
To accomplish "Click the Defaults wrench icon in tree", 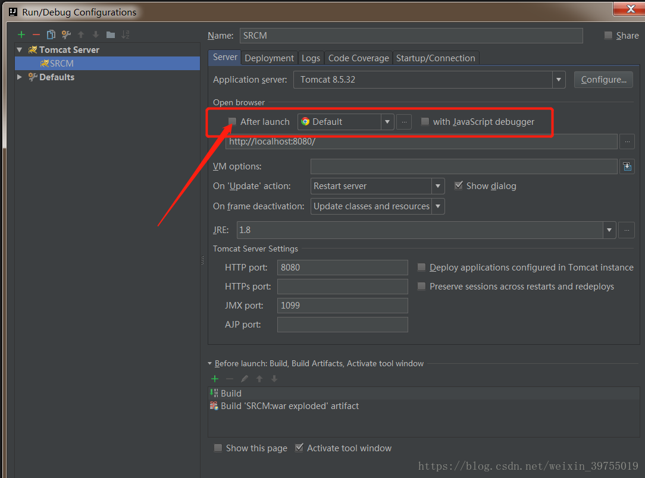I will 33,77.
